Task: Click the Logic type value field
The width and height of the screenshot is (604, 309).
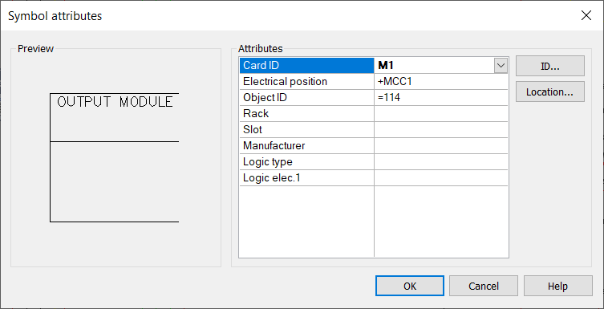Action: (x=440, y=162)
